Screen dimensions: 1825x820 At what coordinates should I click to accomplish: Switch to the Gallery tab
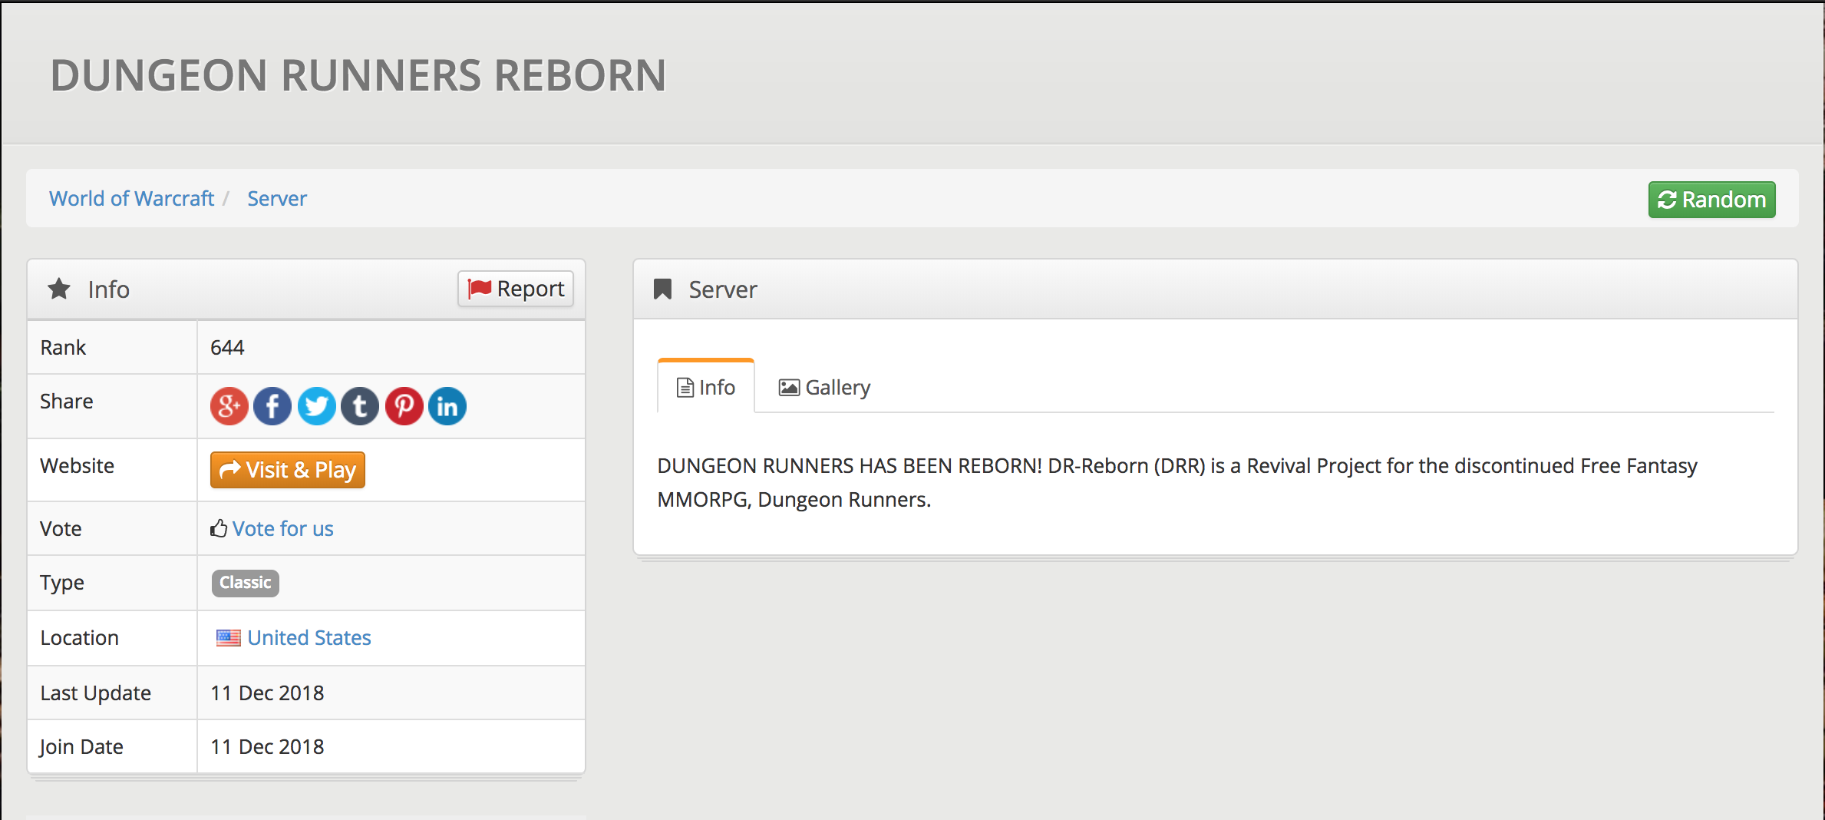pyautogui.click(x=824, y=388)
